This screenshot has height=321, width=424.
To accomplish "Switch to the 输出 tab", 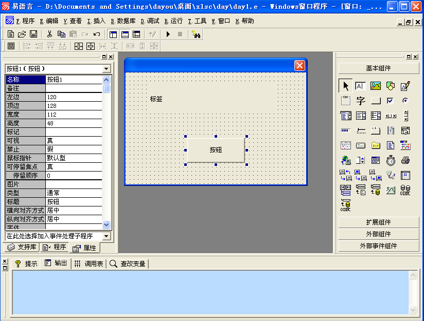I will [56, 263].
